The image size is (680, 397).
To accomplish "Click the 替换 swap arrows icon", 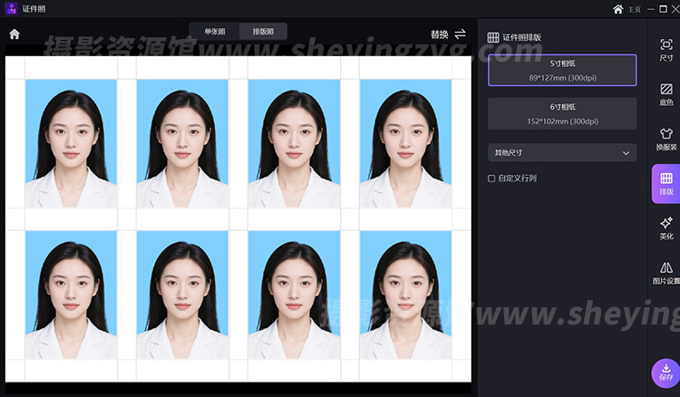I will pos(460,34).
